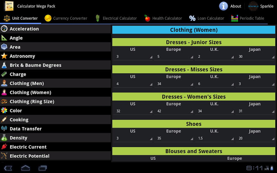
Task: Tap the Dresses - Junior Sizes header
Action: [x=194, y=42]
